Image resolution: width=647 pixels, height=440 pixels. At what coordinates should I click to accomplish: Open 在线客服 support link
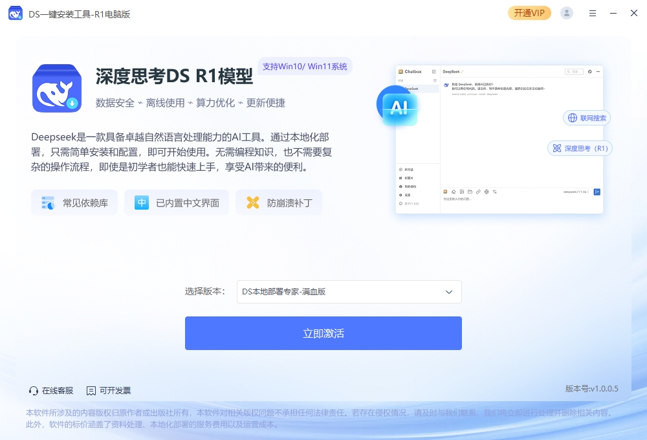pyautogui.click(x=51, y=391)
